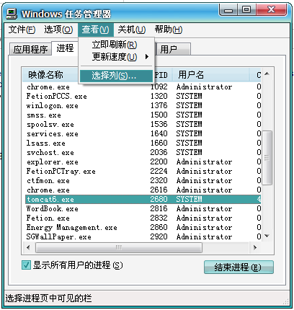
Task: Maximize the Task Manager window
Action: (246, 10)
